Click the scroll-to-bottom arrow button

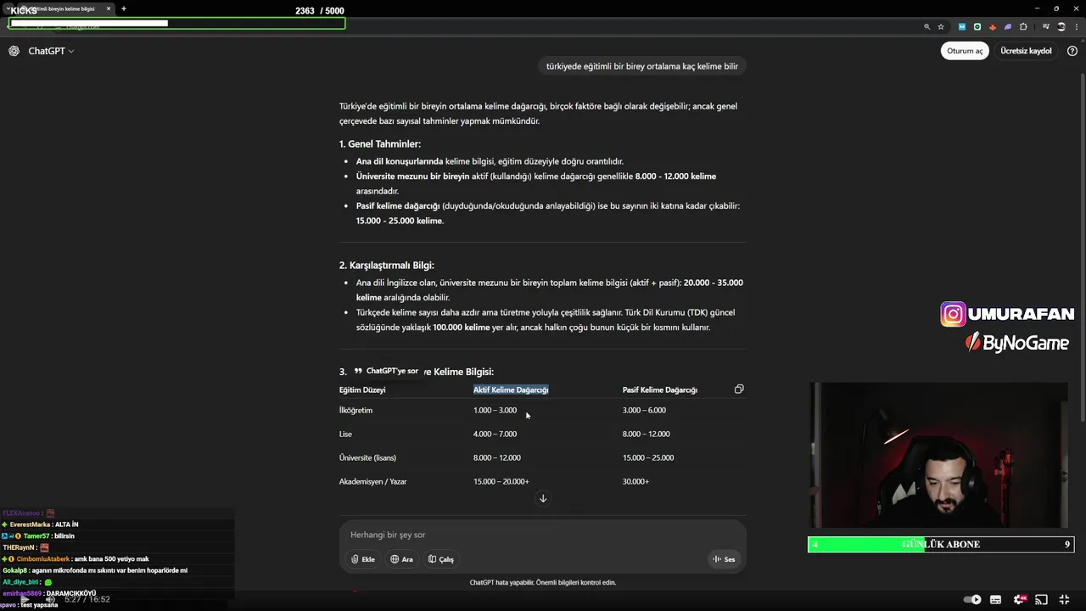(543, 498)
